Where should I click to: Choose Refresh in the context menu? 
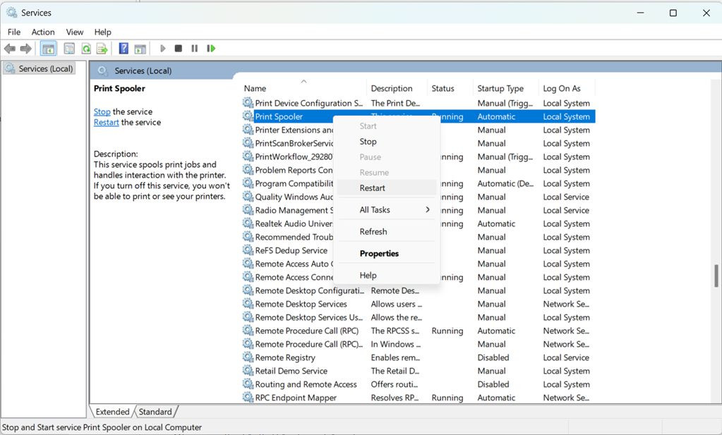pos(387,231)
